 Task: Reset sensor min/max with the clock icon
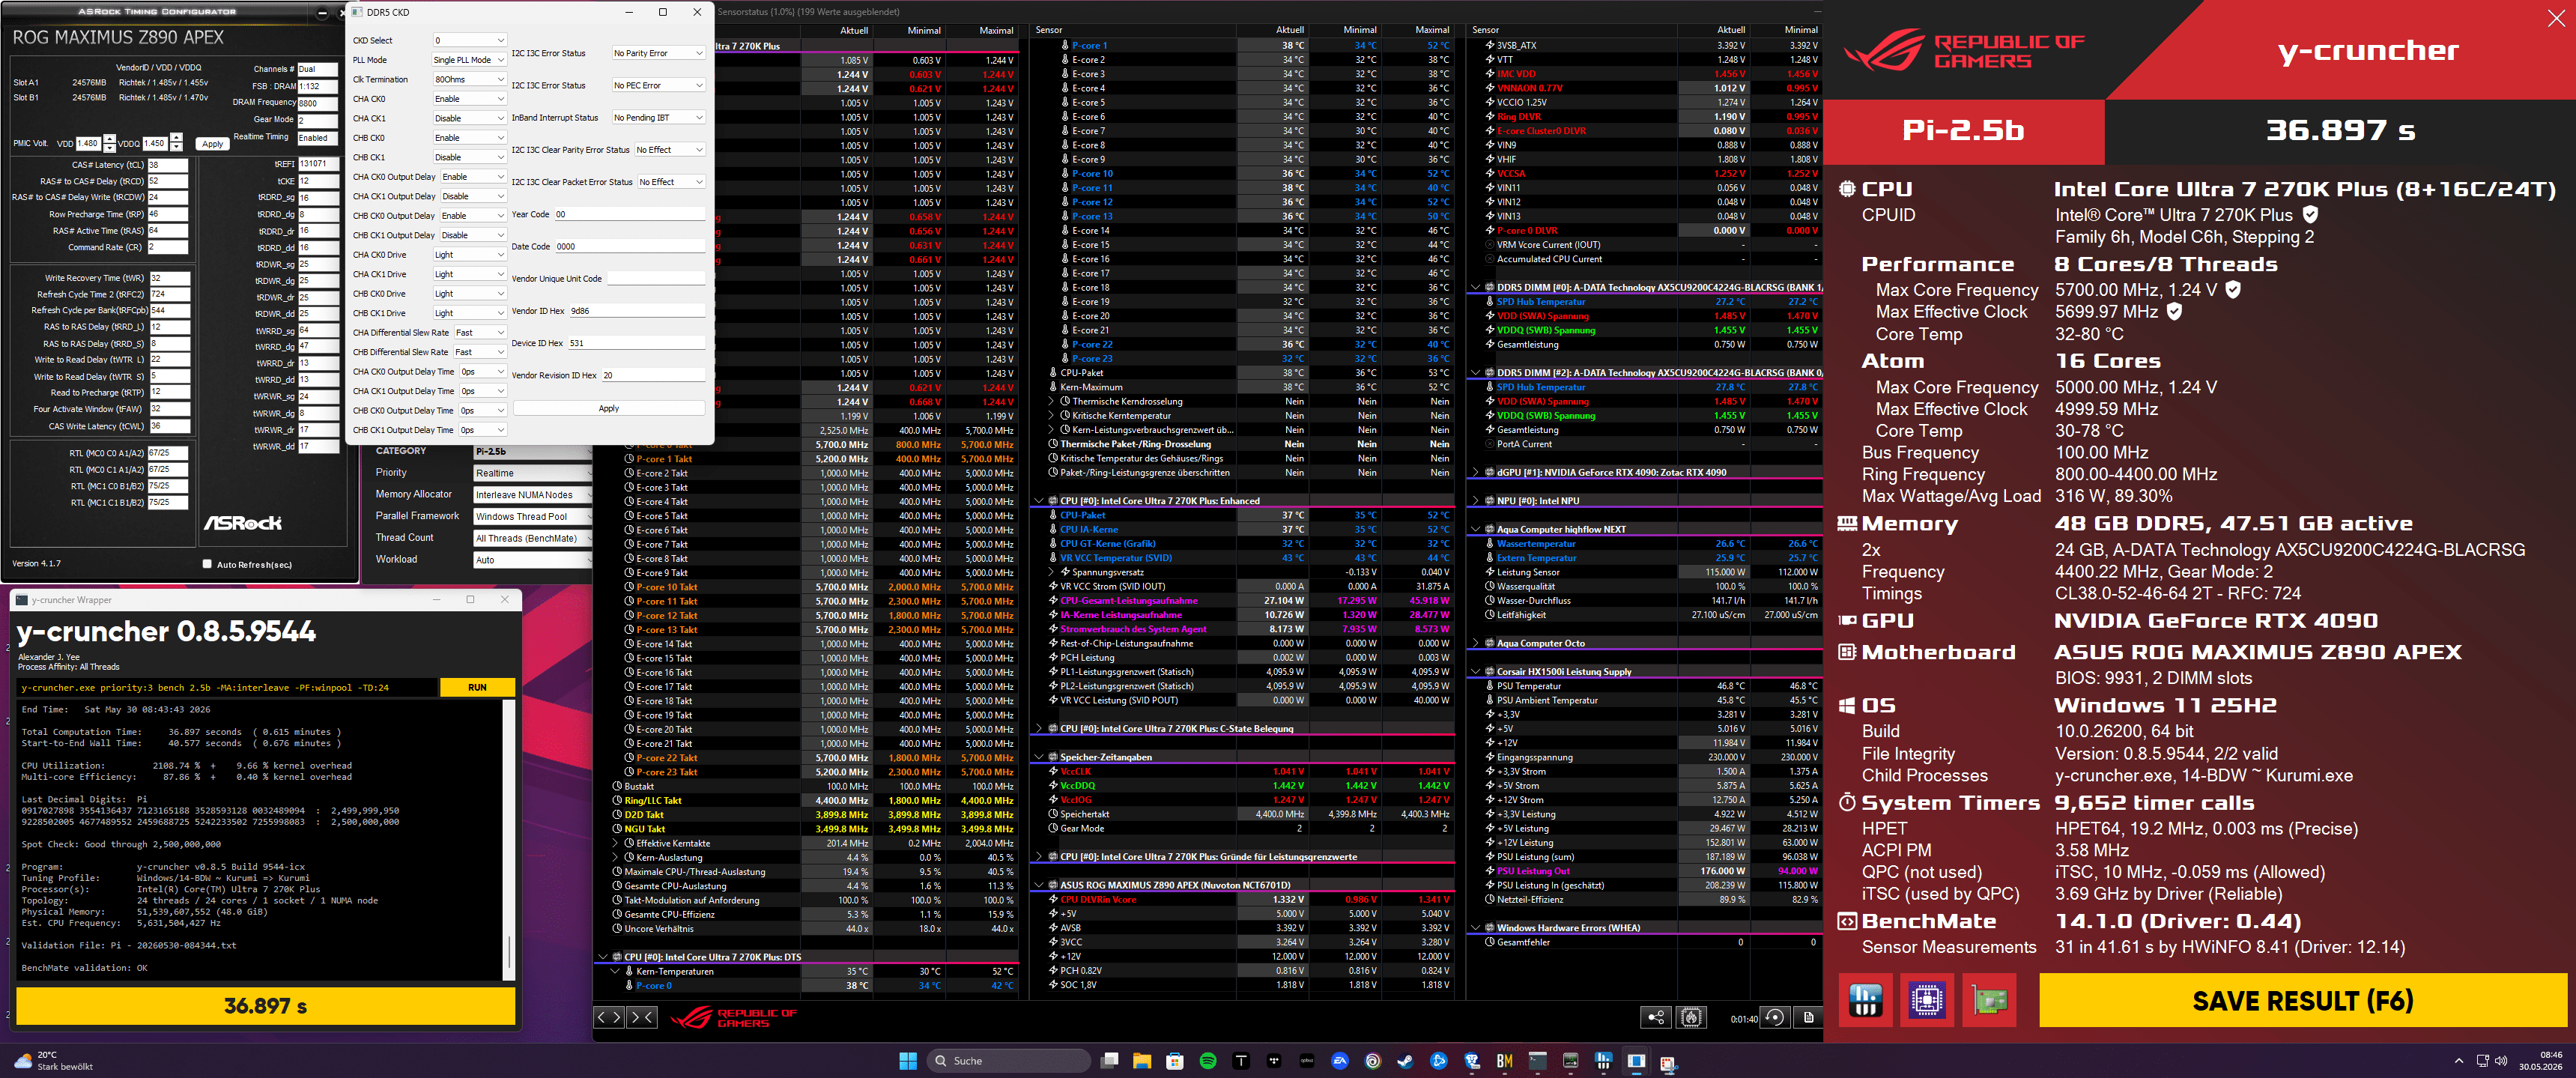tap(1775, 1017)
